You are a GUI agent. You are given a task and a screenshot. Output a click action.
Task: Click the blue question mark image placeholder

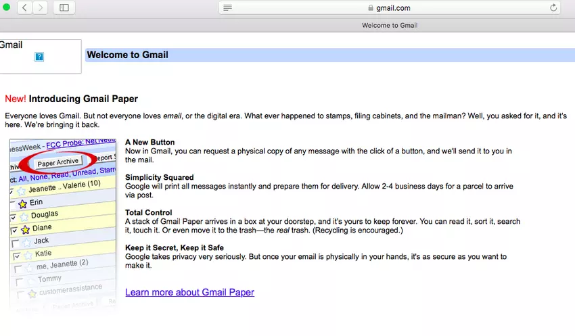point(39,57)
